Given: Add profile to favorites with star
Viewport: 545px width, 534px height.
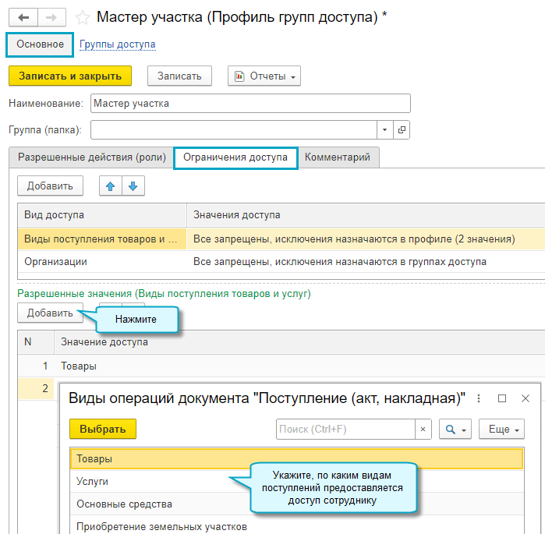Looking at the screenshot, I should 83,17.
